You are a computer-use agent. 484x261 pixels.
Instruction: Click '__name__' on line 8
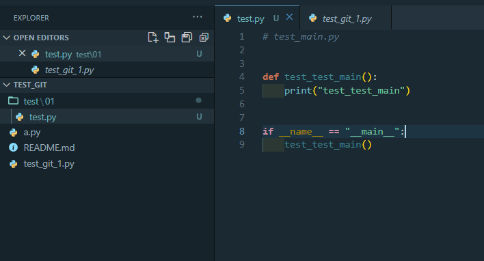(301, 132)
